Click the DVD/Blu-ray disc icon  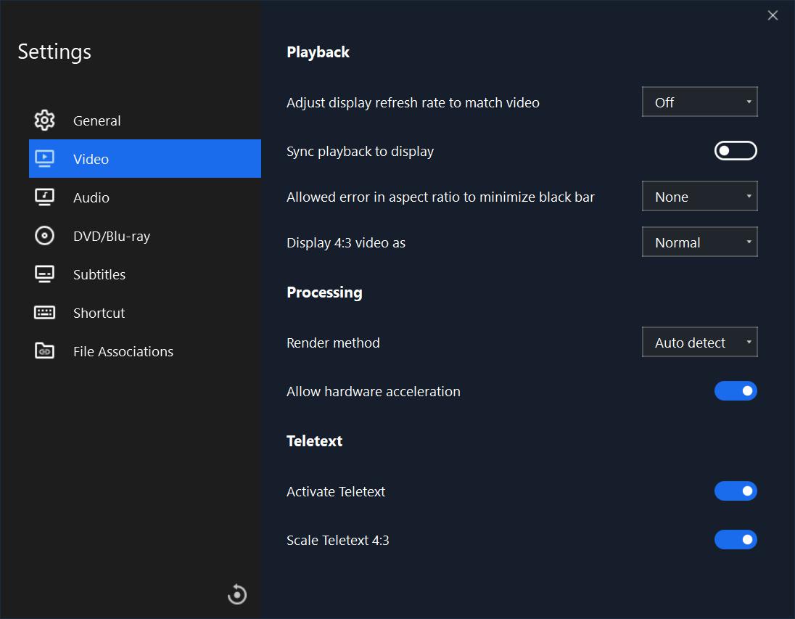[x=45, y=236]
